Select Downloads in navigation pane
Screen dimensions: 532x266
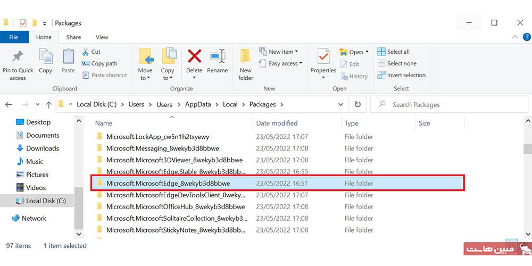click(38, 148)
